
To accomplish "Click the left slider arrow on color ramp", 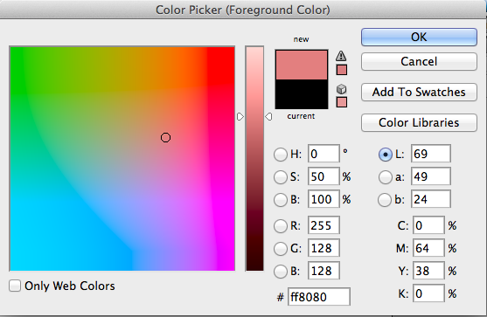I will coord(240,117).
